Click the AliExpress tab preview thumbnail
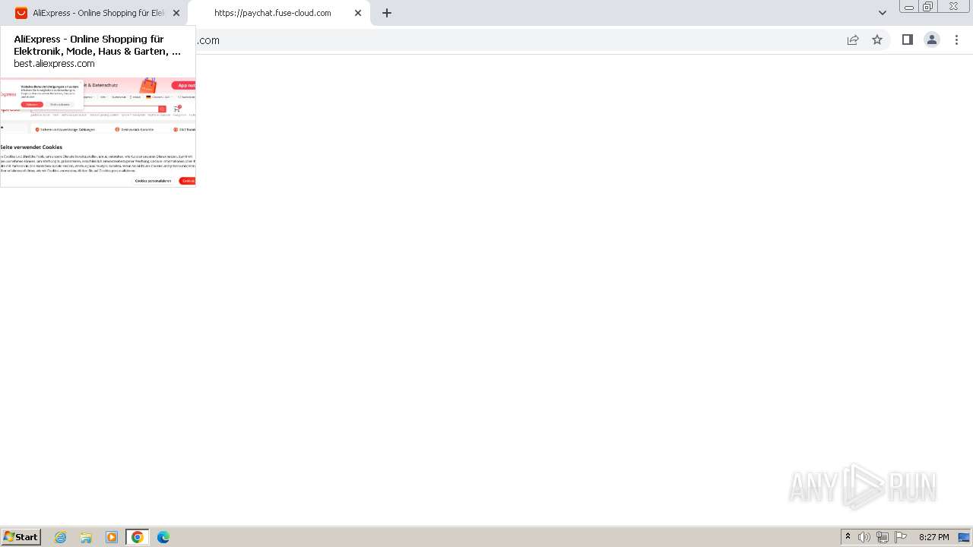Screen dimensions: 973x547 [x=98, y=131]
